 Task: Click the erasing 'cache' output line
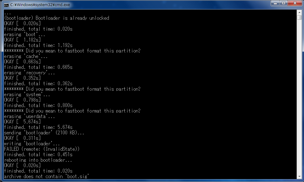coord(26,56)
